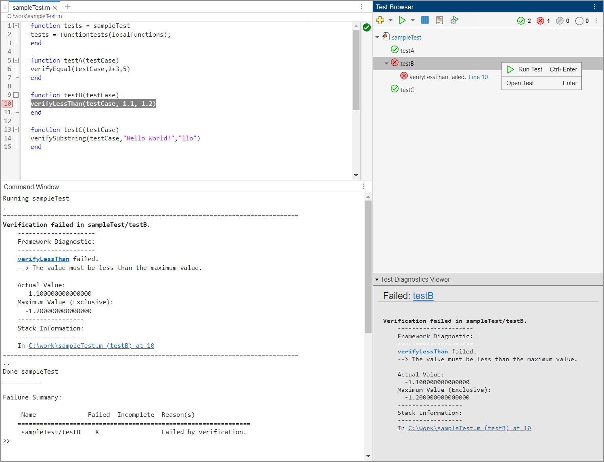Click the Test Browser three-dot options menu

click(x=594, y=7)
